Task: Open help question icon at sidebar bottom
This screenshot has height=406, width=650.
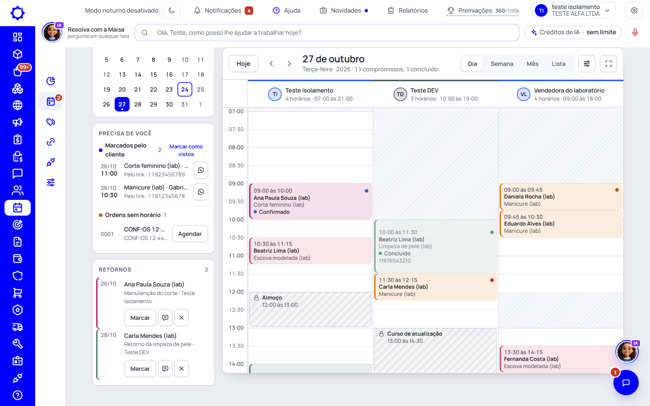Action: 18,395
